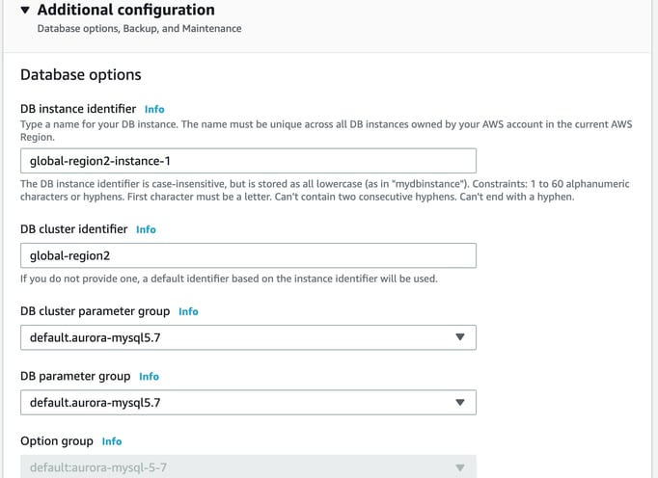Click the DB instance identifier label
The image size is (658, 478).
pos(78,109)
